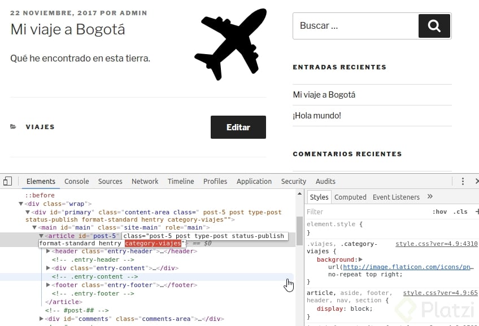This screenshot has width=479, height=326.
Task: Open the VIAJES category link
Action: (40, 127)
